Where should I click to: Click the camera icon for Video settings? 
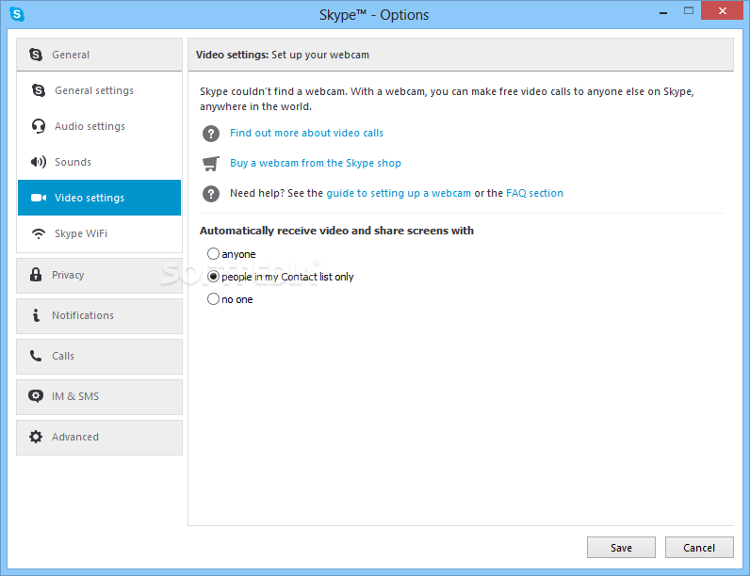tap(39, 198)
